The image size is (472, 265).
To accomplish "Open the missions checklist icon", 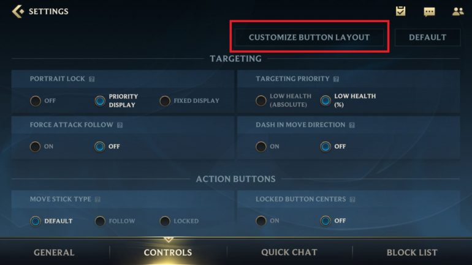I will 400,12.
